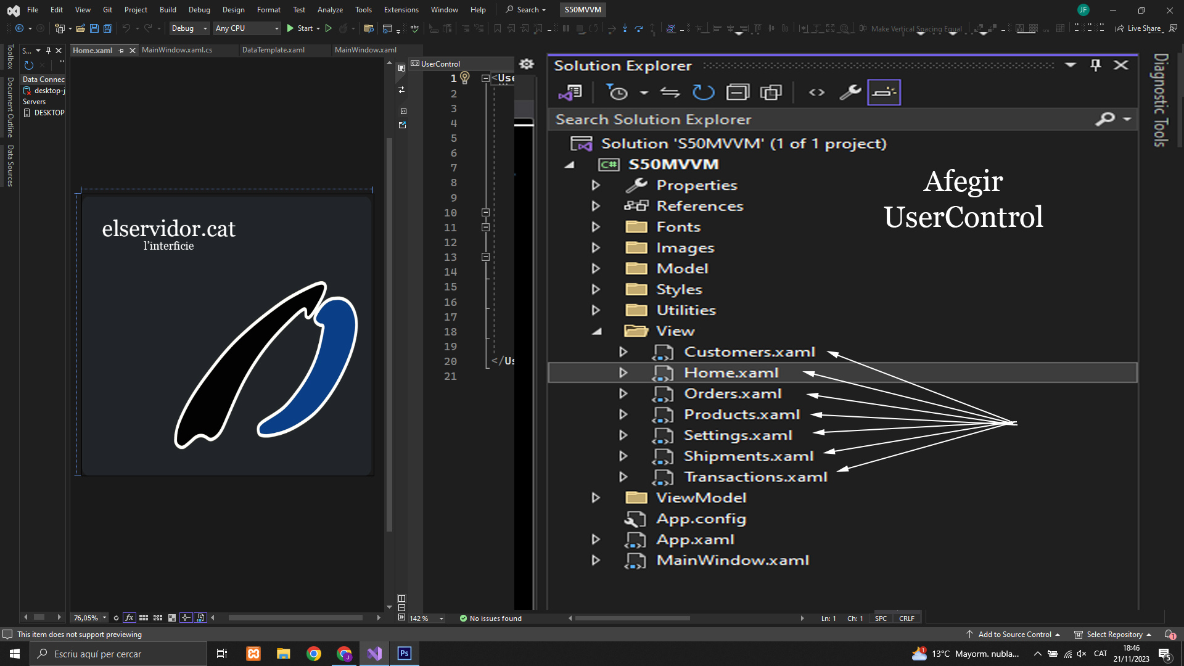This screenshot has height=666, width=1184.
Task: Collapse the View folder
Action: 596,331
